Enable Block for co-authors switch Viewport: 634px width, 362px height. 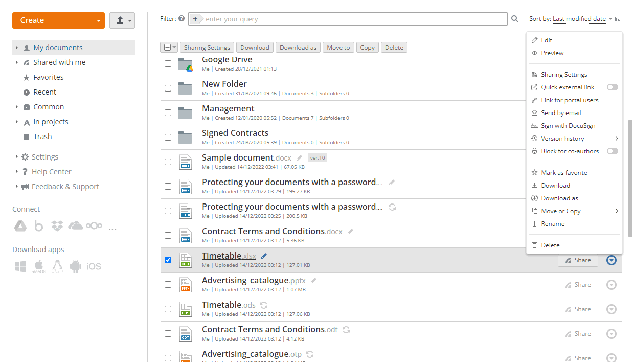(x=612, y=151)
